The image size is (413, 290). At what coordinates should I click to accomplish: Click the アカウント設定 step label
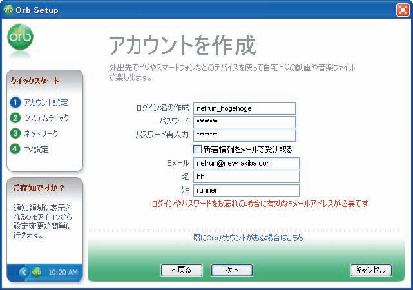[x=46, y=102]
